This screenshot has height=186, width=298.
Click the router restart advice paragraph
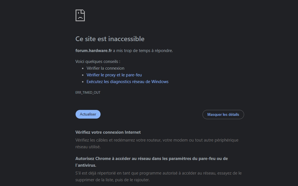click(x=157, y=140)
